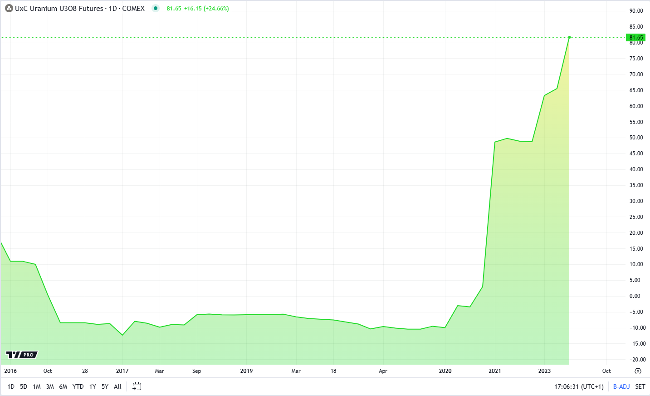650x396 pixels.
Task: Click the Sep time axis label
Action: click(196, 371)
